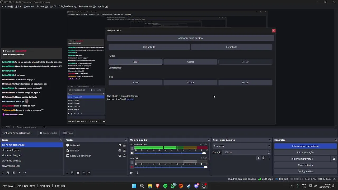
Task: Open source properties gear in Fontes toolbar
Action: click(78, 173)
